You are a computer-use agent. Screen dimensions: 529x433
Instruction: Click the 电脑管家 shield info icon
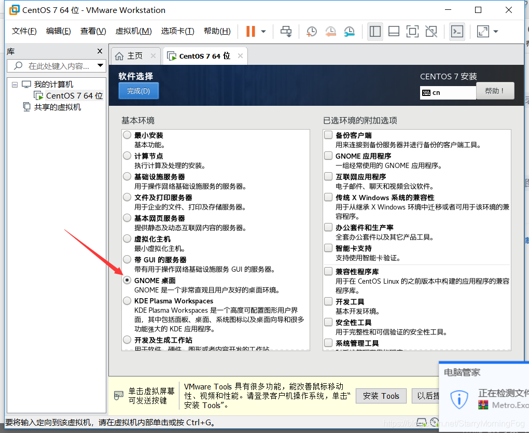point(459,400)
